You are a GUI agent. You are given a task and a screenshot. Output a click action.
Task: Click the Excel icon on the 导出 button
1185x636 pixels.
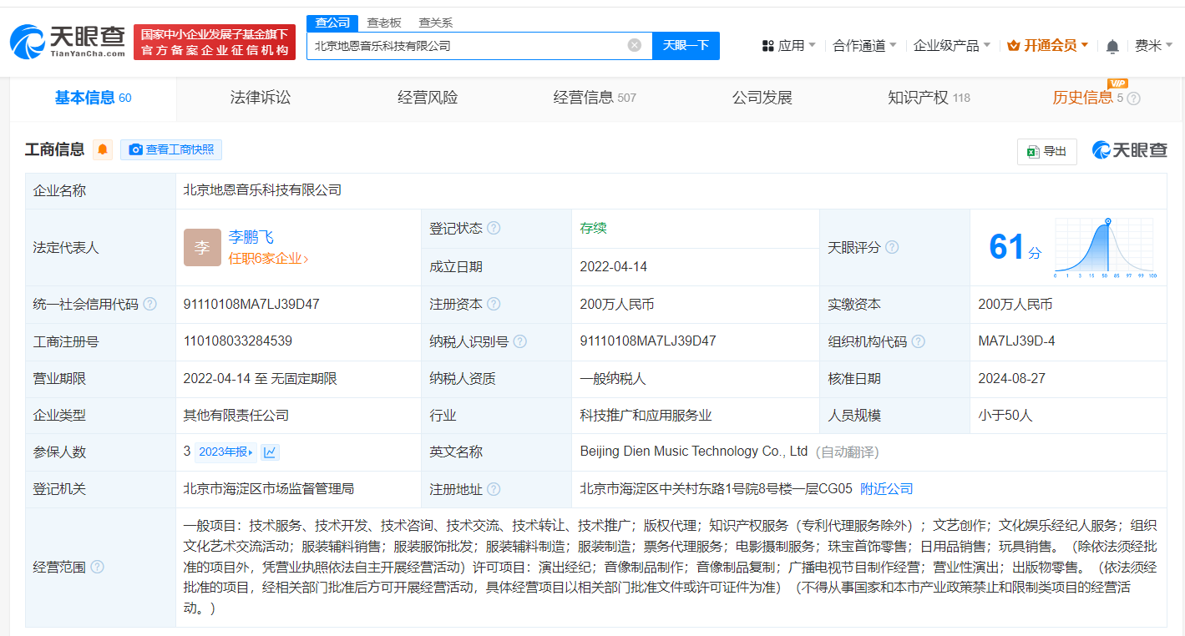coord(1032,152)
